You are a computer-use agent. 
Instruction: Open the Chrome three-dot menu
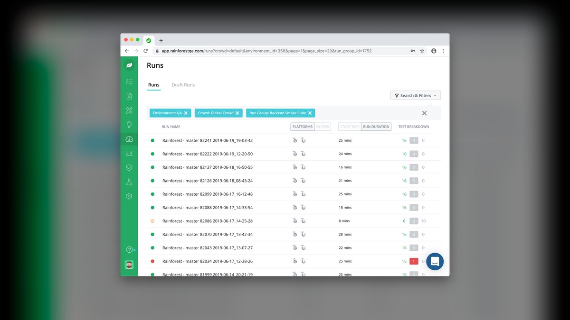443,51
